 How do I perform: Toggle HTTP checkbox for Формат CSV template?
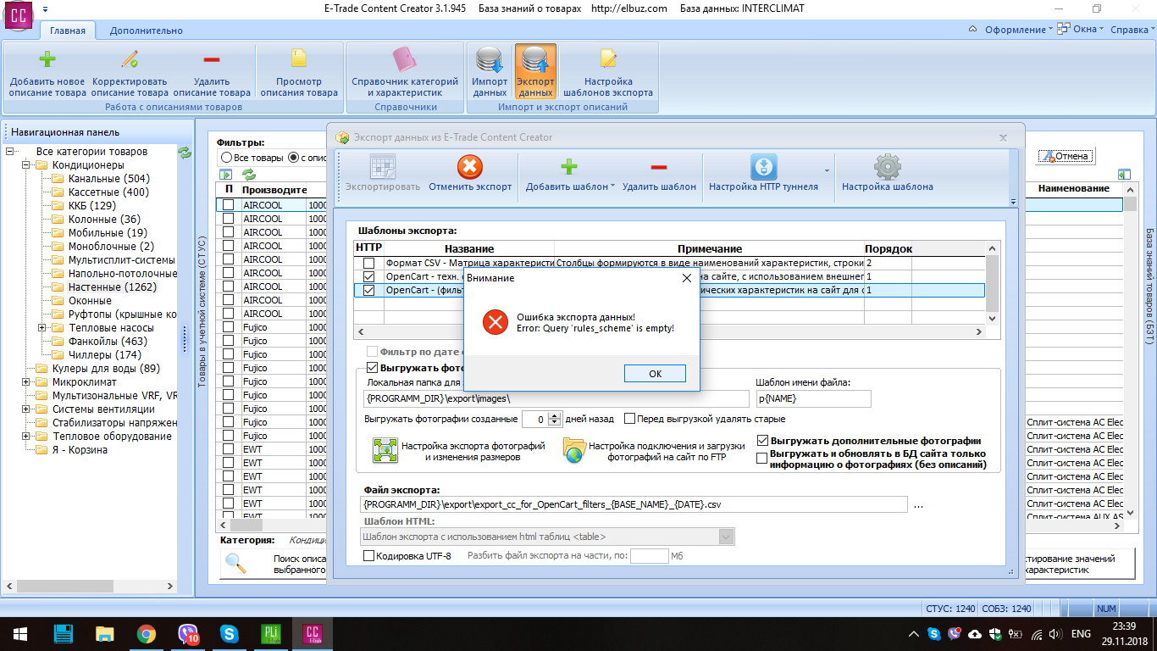pyautogui.click(x=368, y=263)
